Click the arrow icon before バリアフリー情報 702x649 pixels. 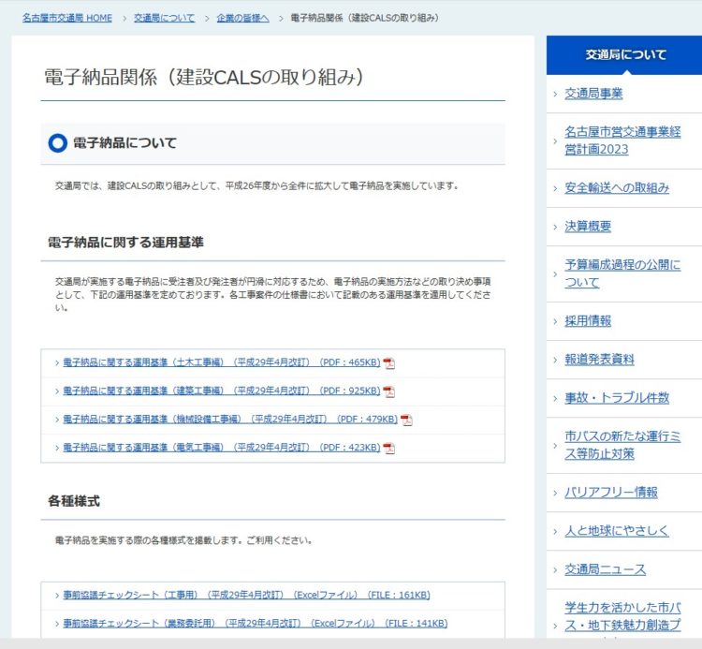(x=555, y=493)
